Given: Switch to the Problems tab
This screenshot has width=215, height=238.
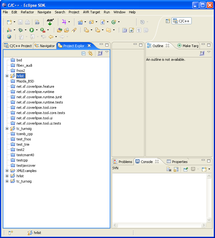Looking at the screenshot, I should tap(123, 162).
